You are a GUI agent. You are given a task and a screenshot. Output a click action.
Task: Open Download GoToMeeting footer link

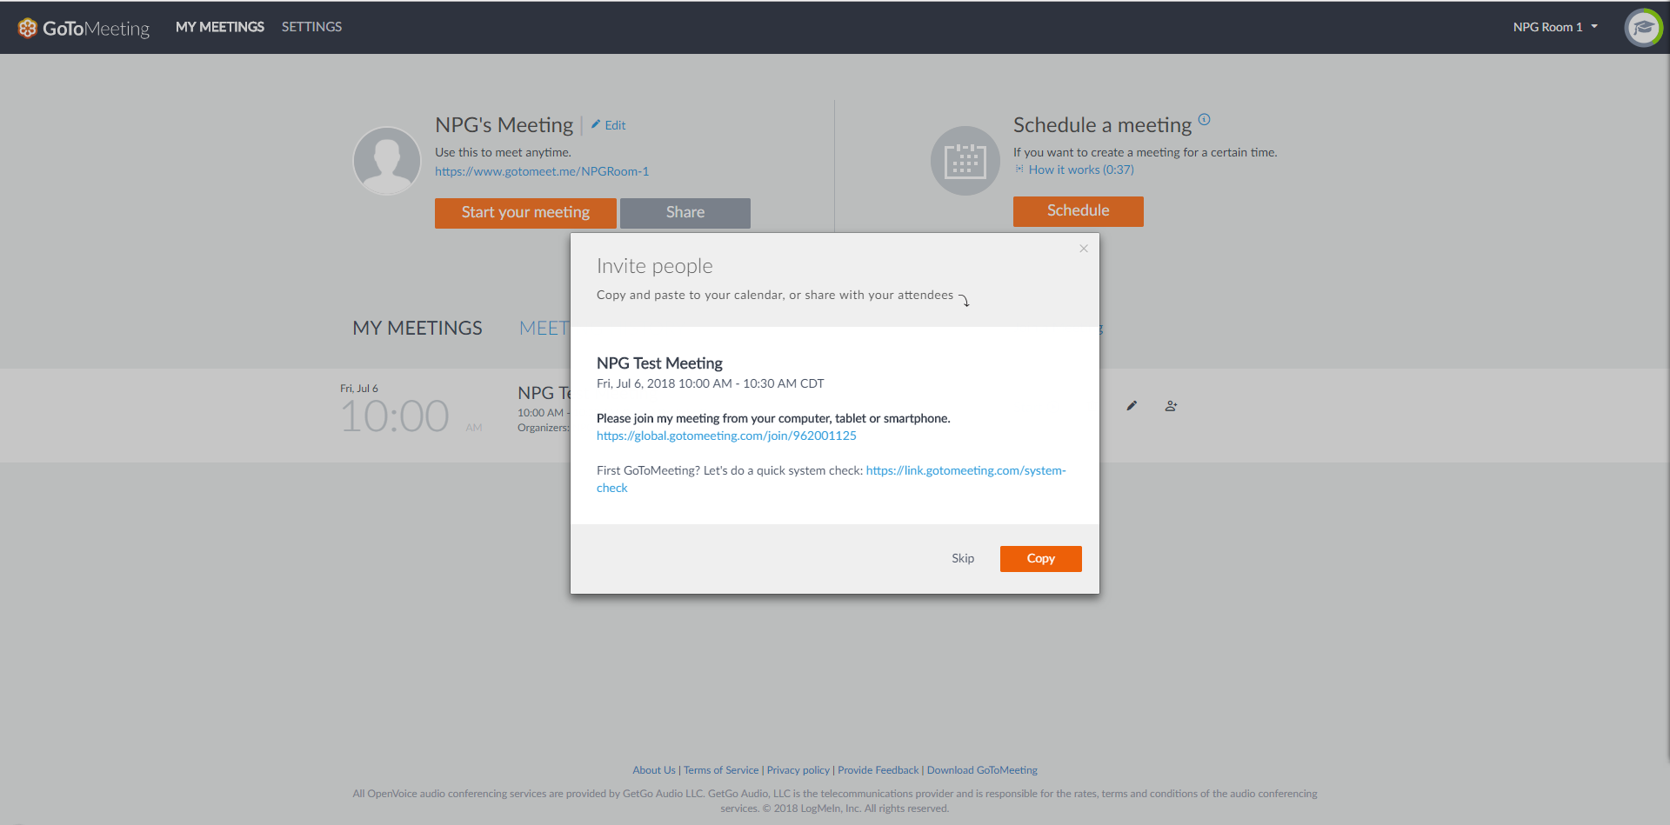(982, 770)
